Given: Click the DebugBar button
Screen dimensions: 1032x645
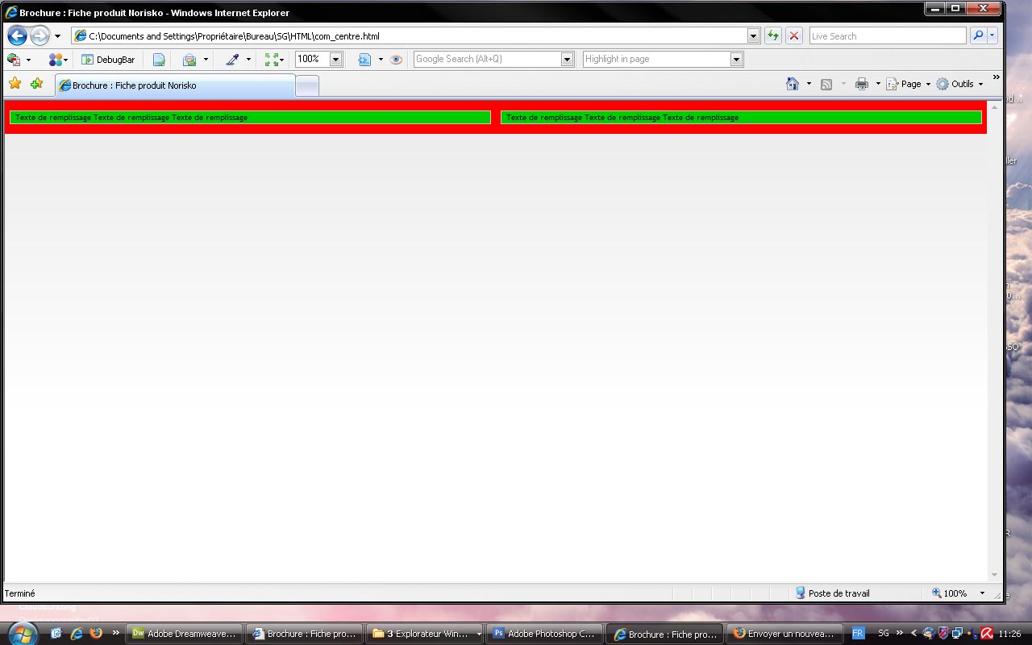Looking at the screenshot, I should point(108,60).
